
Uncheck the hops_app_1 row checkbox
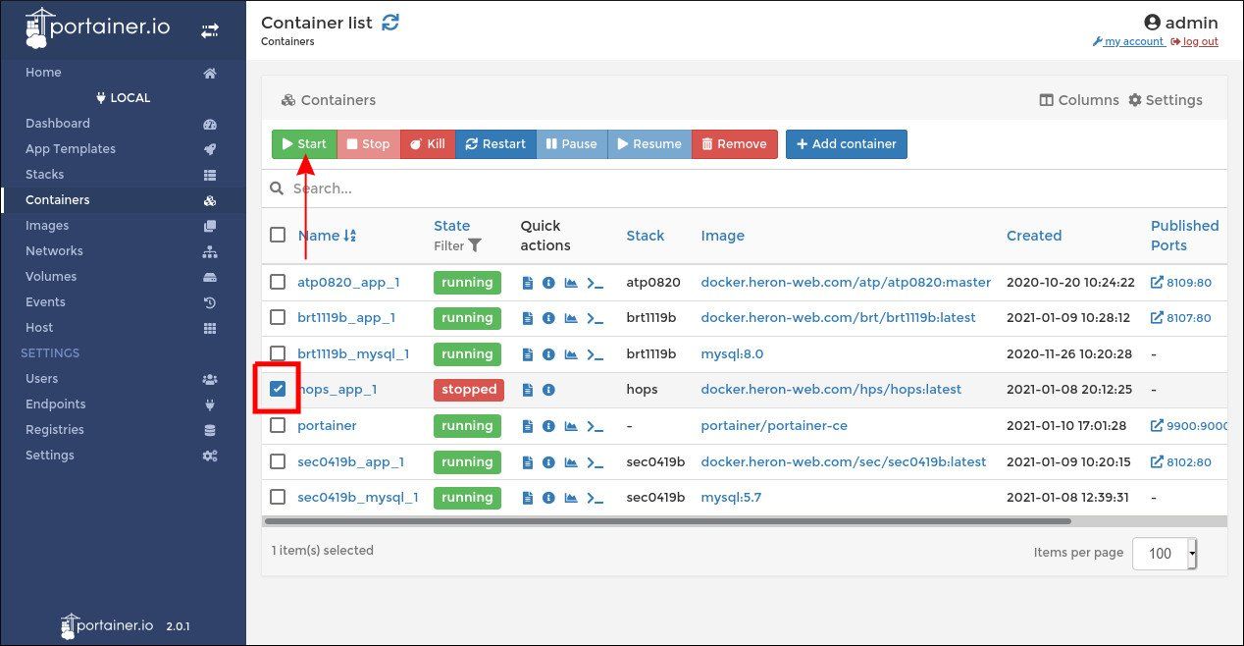(278, 389)
